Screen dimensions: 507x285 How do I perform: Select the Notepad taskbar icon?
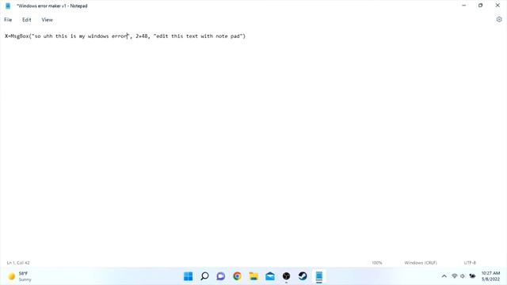point(319,276)
